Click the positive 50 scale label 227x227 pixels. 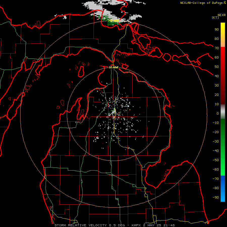pos(217,67)
